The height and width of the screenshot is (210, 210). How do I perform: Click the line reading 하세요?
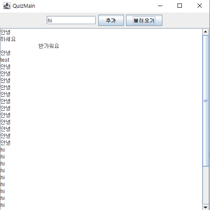click(x=8, y=39)
